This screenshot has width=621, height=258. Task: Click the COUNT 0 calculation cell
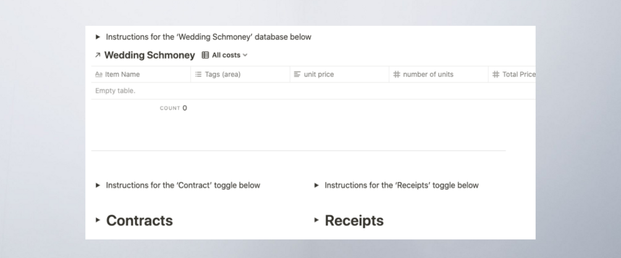[x=175, y=108]
